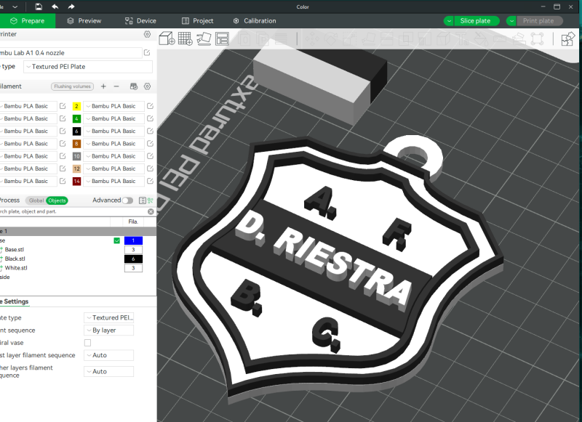Open the Flushing volumes dialog
Screen dimensions: 582x422
coord(72,86)
